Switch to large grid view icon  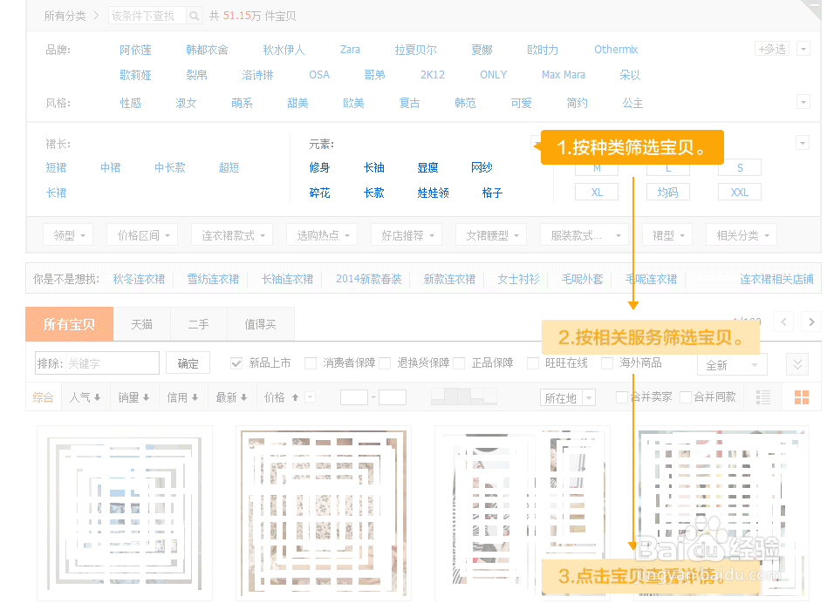tap(802, 397)
